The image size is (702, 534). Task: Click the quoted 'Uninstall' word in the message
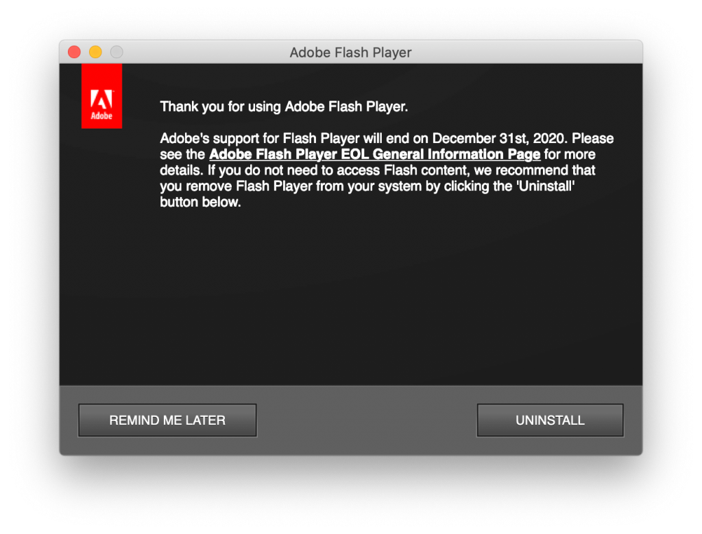click(546, 186)
